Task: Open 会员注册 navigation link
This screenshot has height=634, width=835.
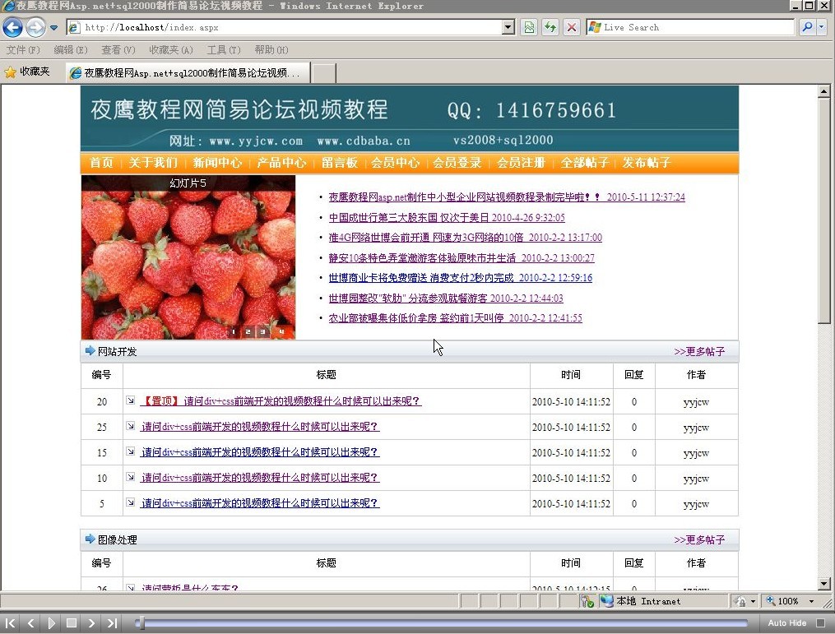Action: click(521, 162)
